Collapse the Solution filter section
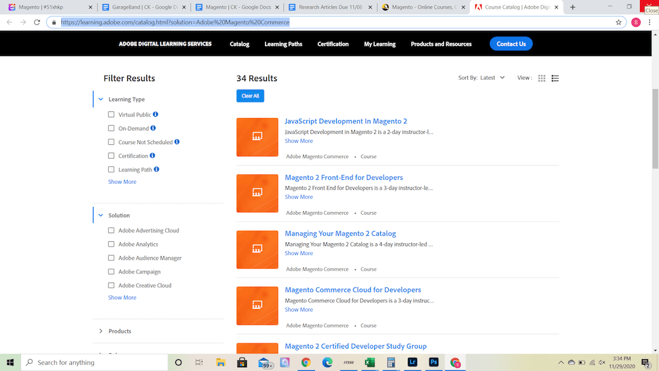Viewport: 659px width, 371px height. [x=101, y=215]
